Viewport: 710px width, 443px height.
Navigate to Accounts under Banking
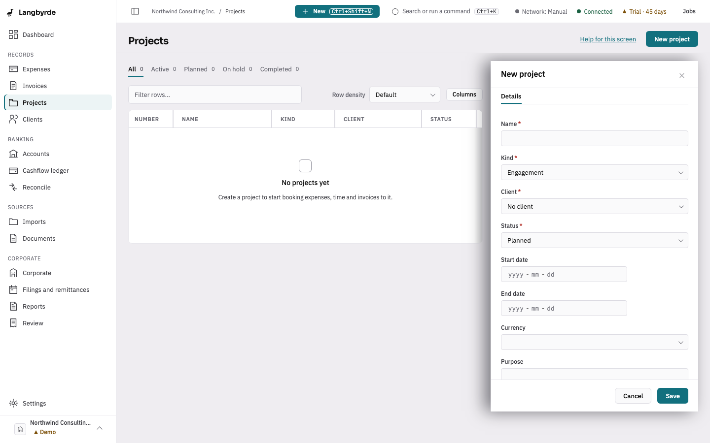58,154
